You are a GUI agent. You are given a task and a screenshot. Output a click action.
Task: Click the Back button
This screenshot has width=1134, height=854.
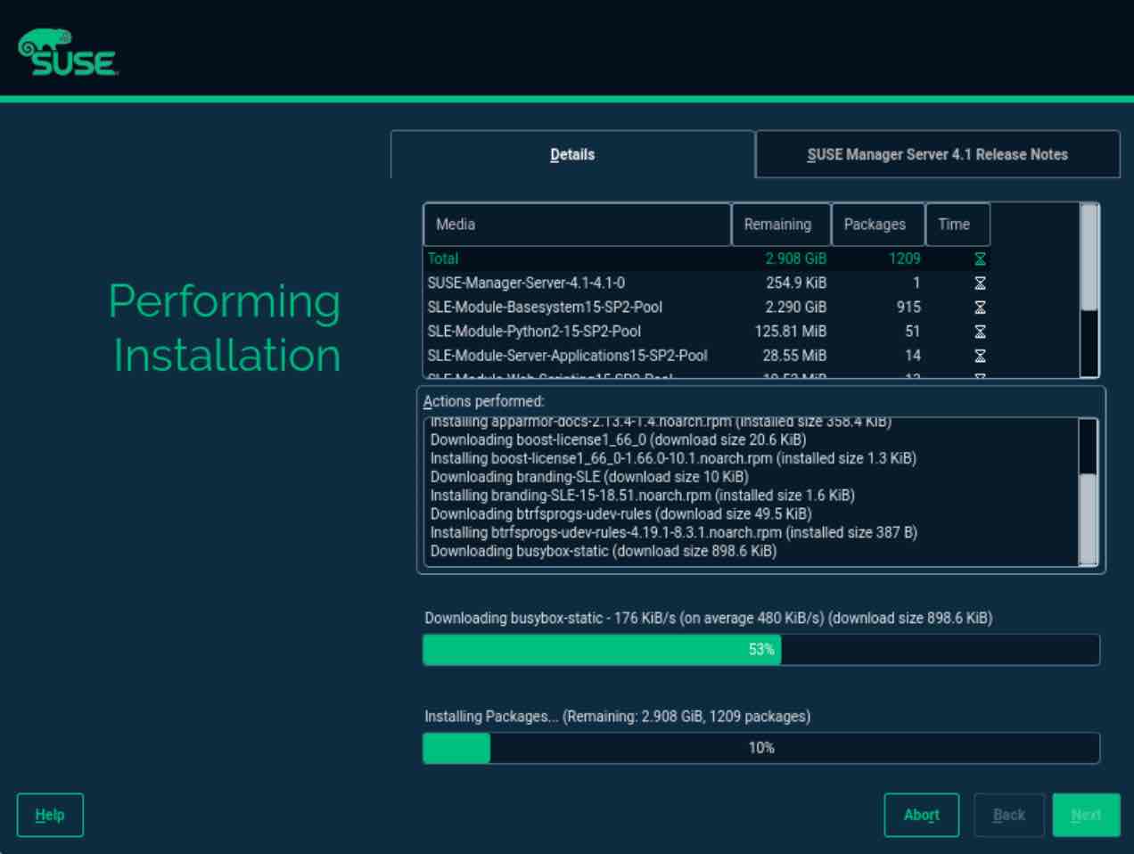click(1009, 815)
